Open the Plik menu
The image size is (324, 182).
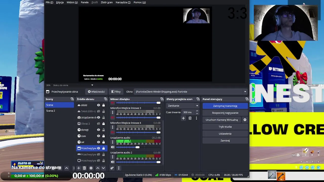coord(49,2)
